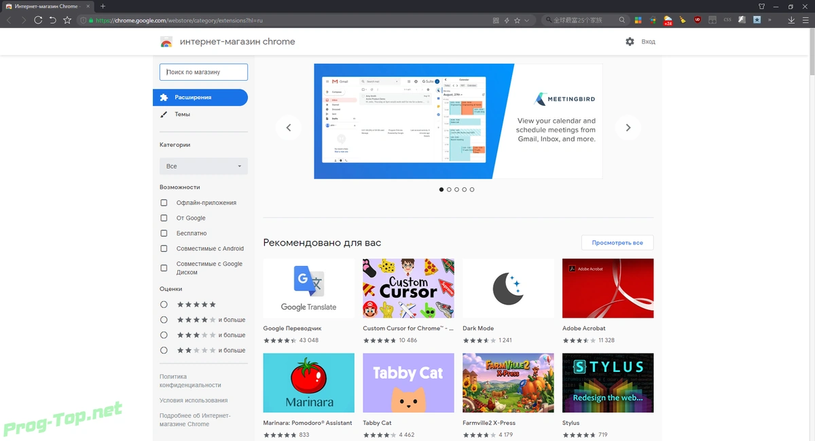This screenshot has height=441, width=815.
Task: Select the fifth carousel indicator dot
Action: pyautogui.click(x=472, y=189)
